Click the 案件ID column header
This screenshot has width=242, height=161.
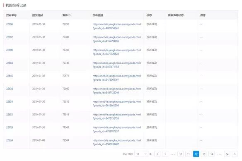[x=66, y=15]
